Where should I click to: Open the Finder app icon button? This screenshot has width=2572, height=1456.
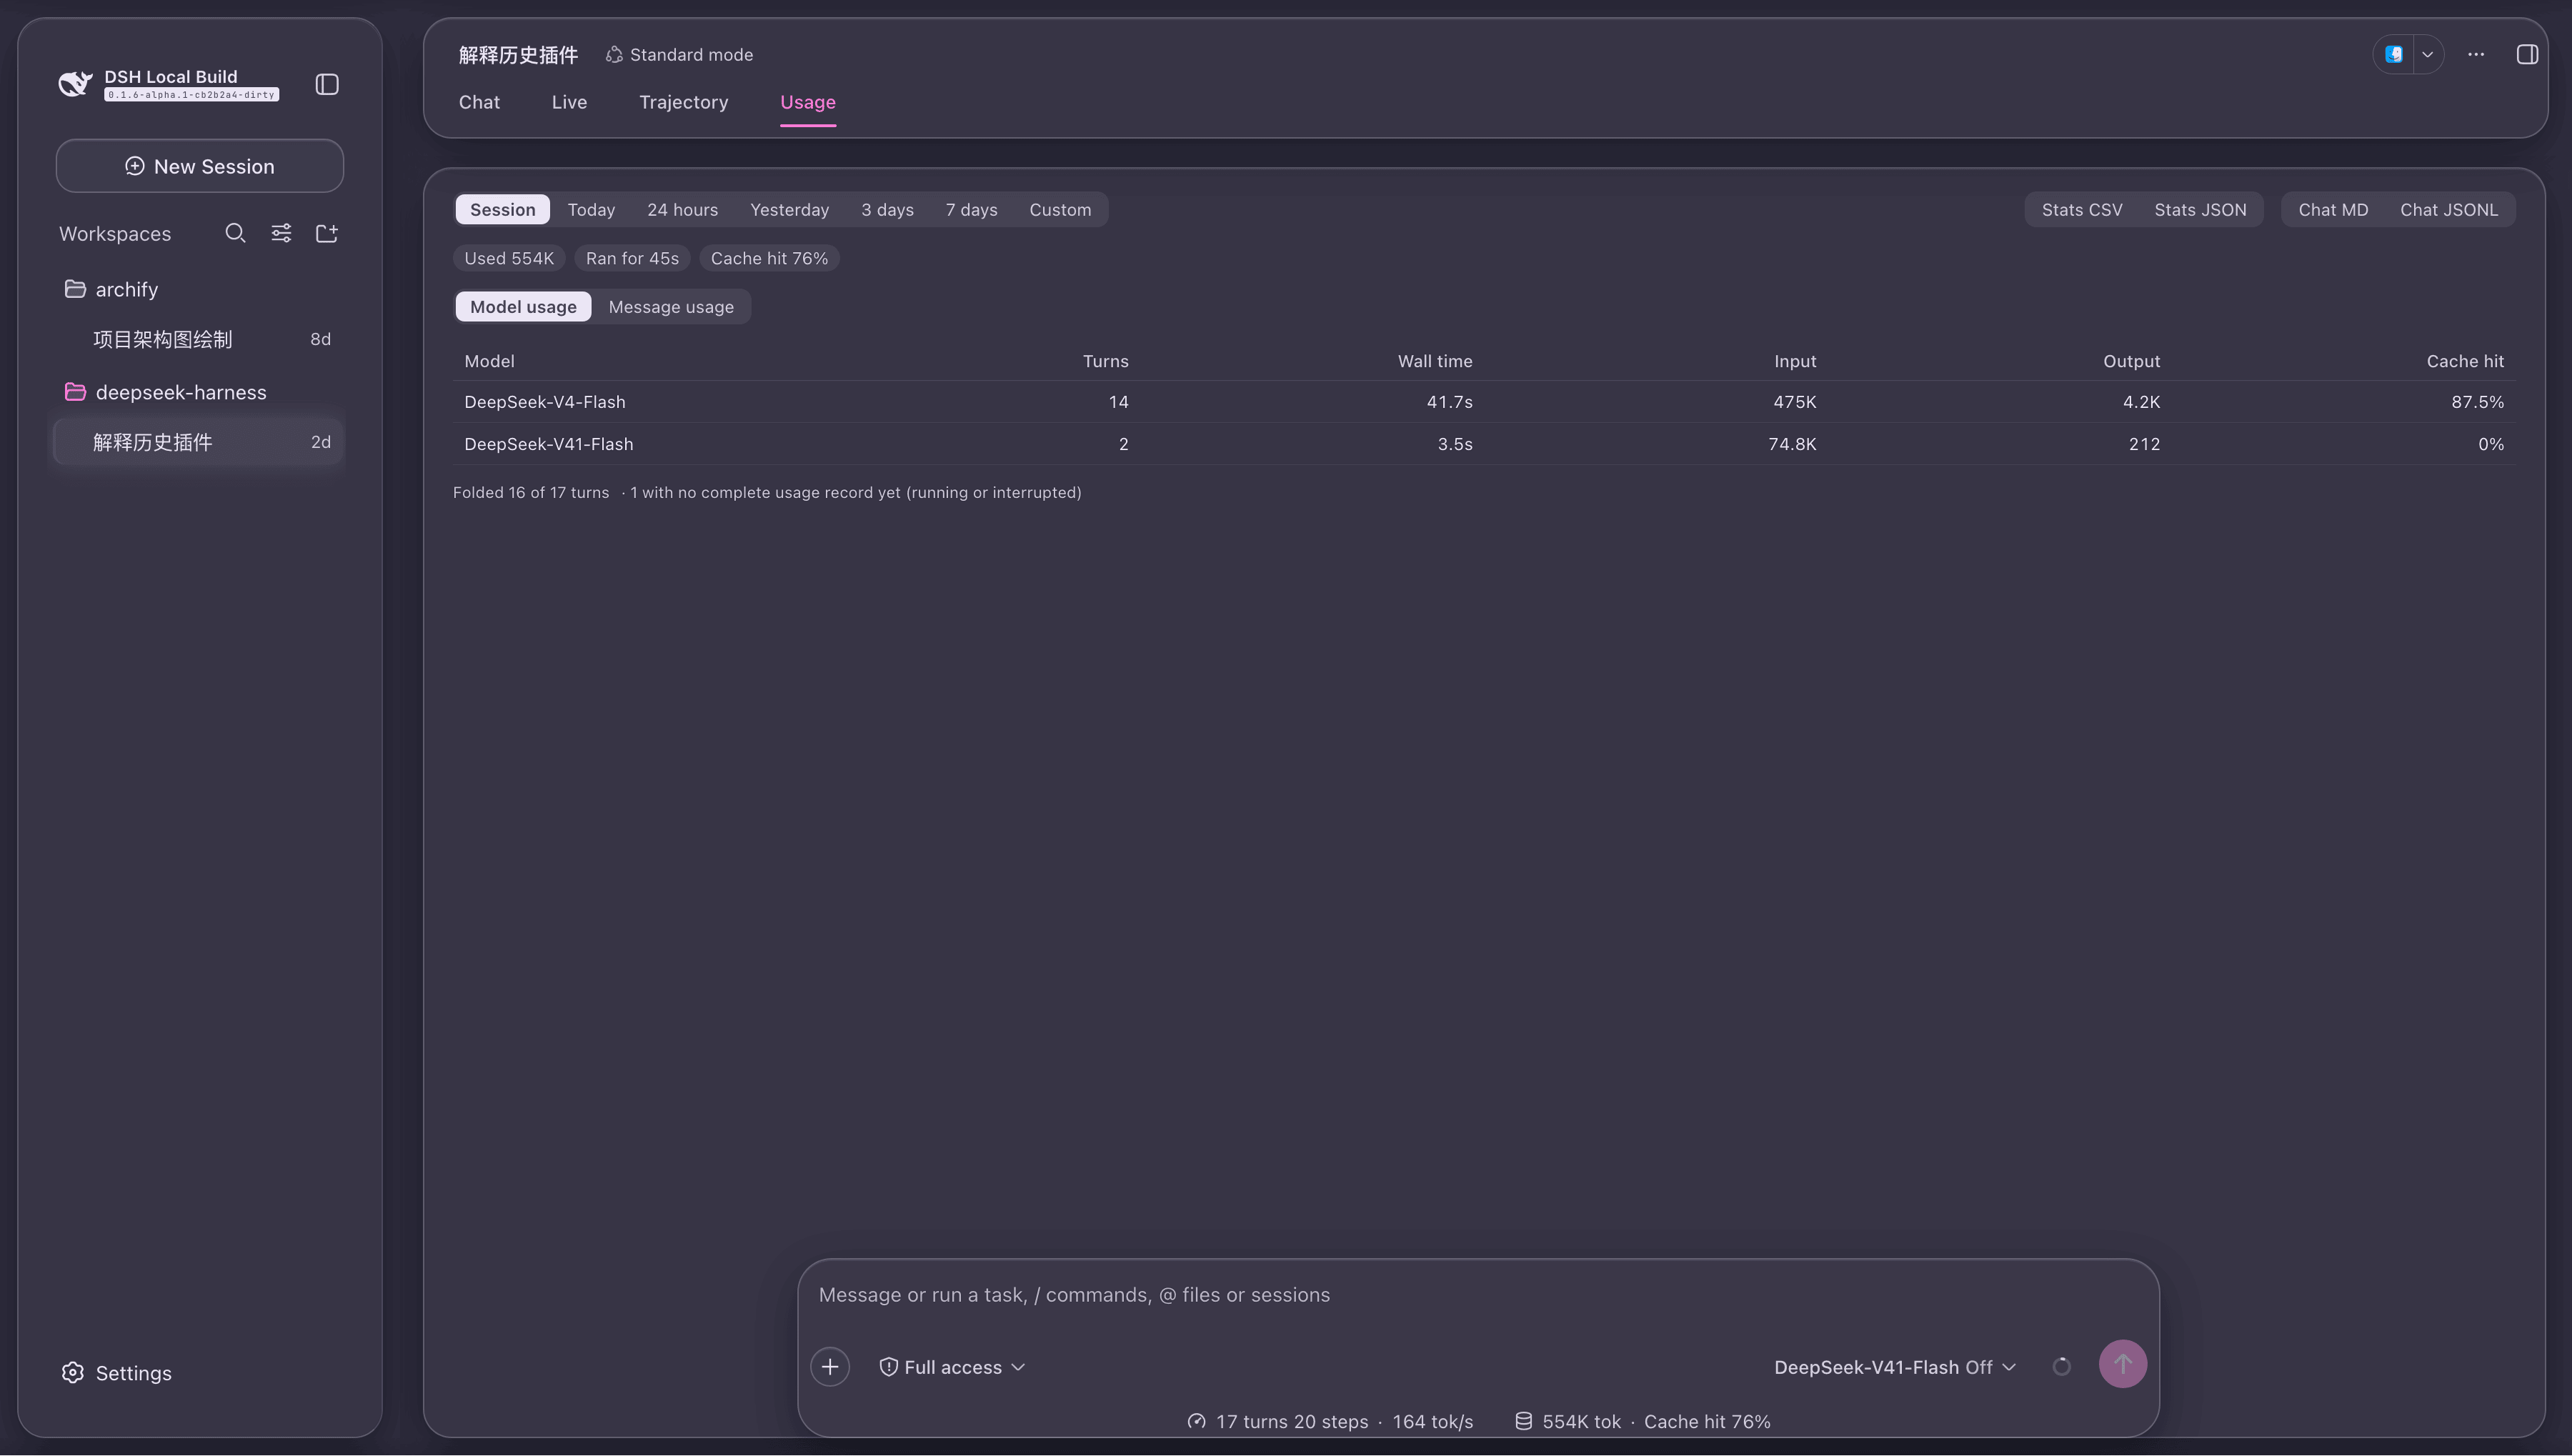click(x=2394, y=55)
